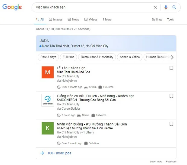This screenshot has height=165, width=187.
Task: Switch to the Images tab
Action: click(55, 19)
